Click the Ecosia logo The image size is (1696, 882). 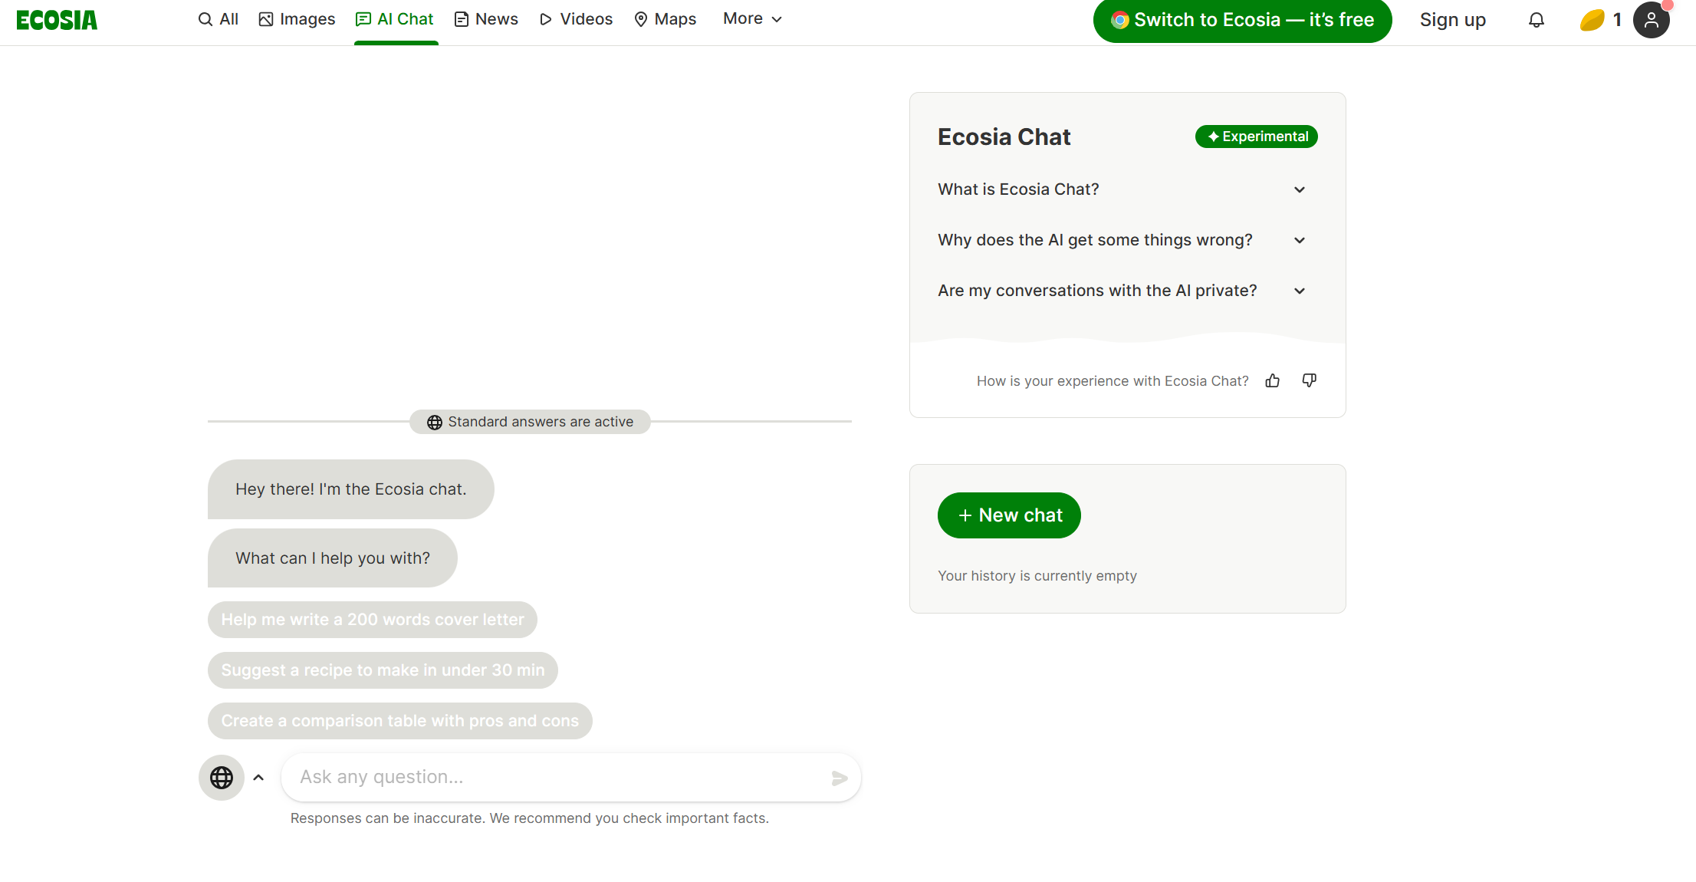tap(57, 20)
